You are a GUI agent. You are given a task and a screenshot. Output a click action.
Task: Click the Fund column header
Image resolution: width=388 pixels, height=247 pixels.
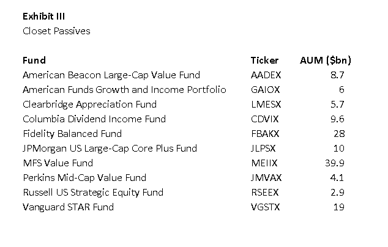tap(34, 61)
